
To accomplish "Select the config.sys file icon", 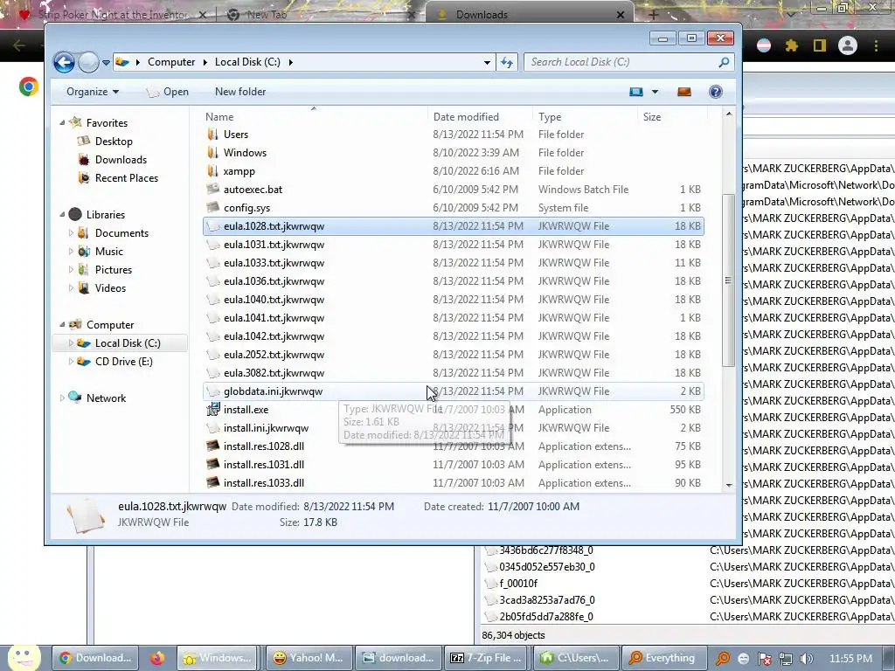I will point(213,208).
